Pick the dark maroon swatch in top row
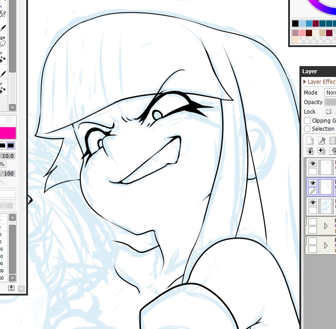 point(315,24)
